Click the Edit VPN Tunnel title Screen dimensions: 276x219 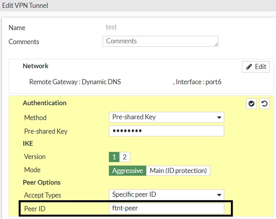pyautogui.click(x=25, y=6)
